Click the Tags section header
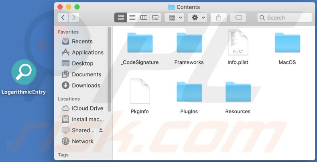The image size is (317, 162). pos(63,155)
